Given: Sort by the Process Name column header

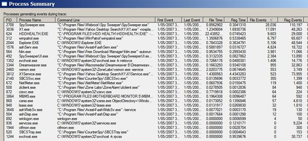Looking at the screenshot, I should coord(36,20).
